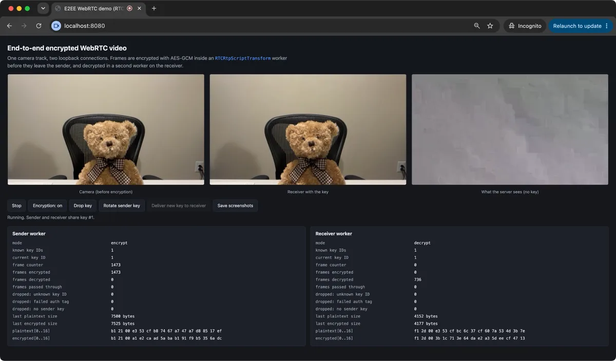The height and width of the screenshot is (361, 616).
Task: Bookmark this page with the star
Action: pos(490,26)
